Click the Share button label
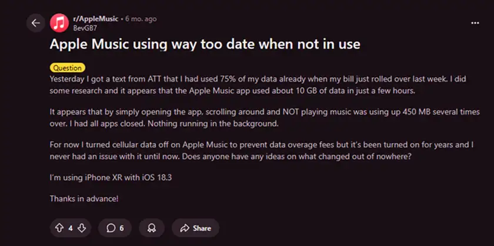Image resolution: width=494 pixels, height=246 pixels. coord(202,227)
